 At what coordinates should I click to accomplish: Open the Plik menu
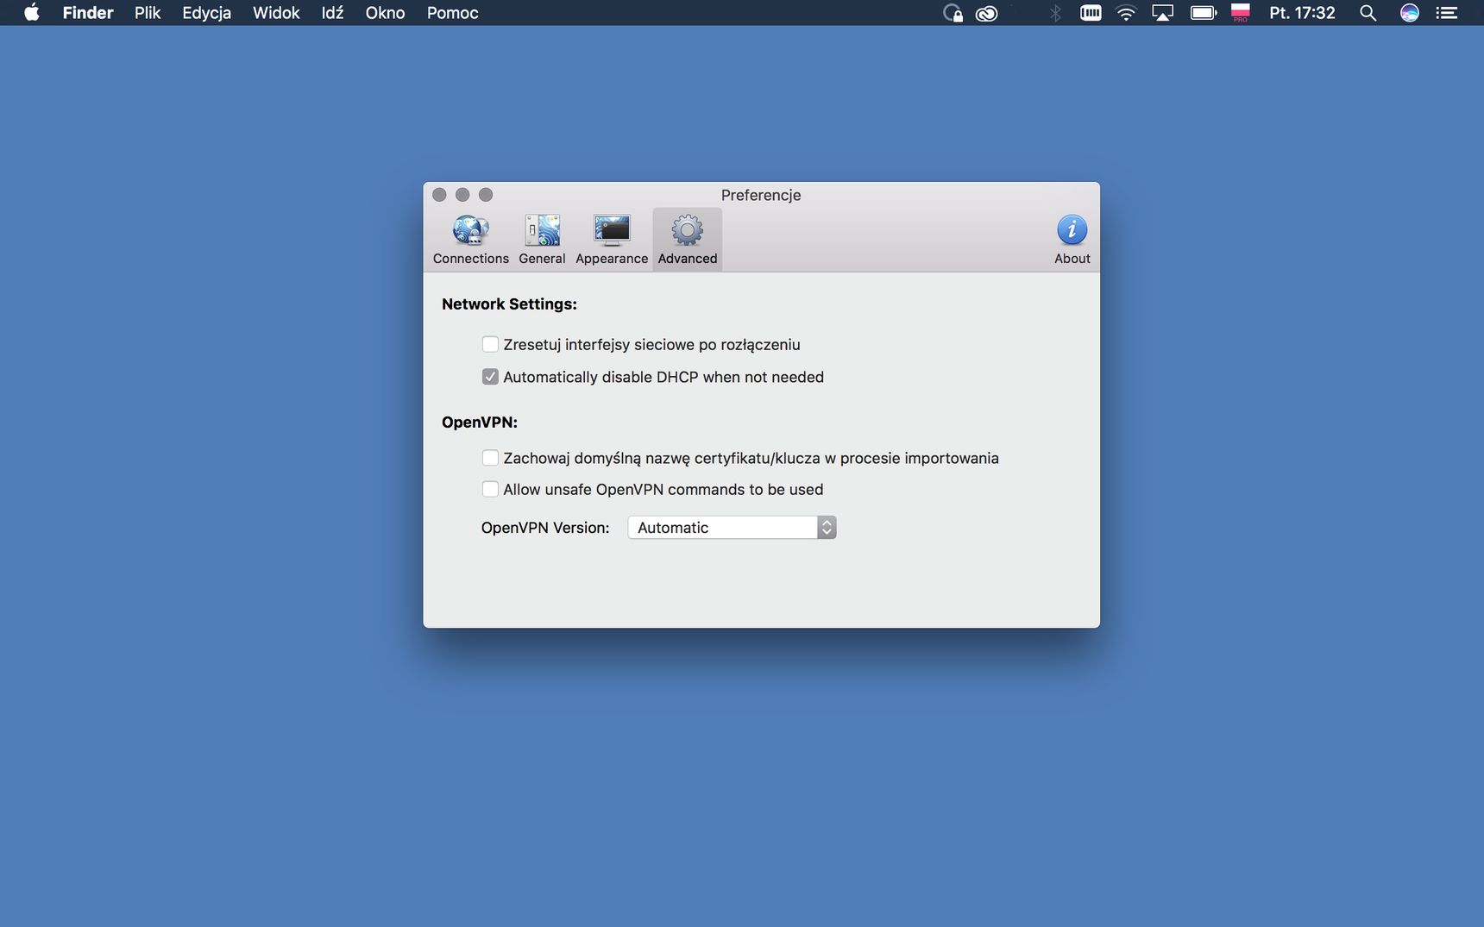click(x=148, y=13)
